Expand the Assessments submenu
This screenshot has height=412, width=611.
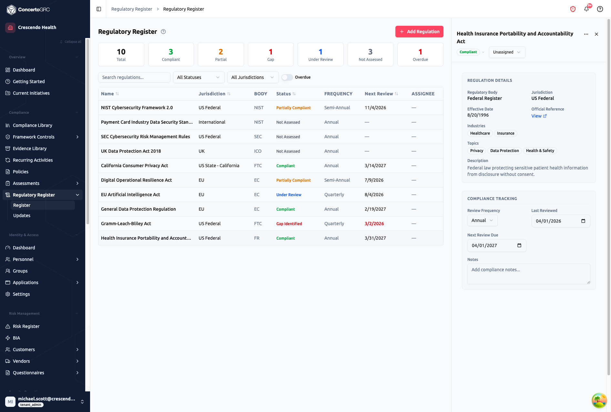pyautogui.click(x=77, y=183)
